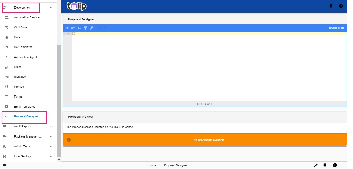Click the Proposal Designer code brackets icon
Screen dimensions: 353x169
[x=7, y=117]
